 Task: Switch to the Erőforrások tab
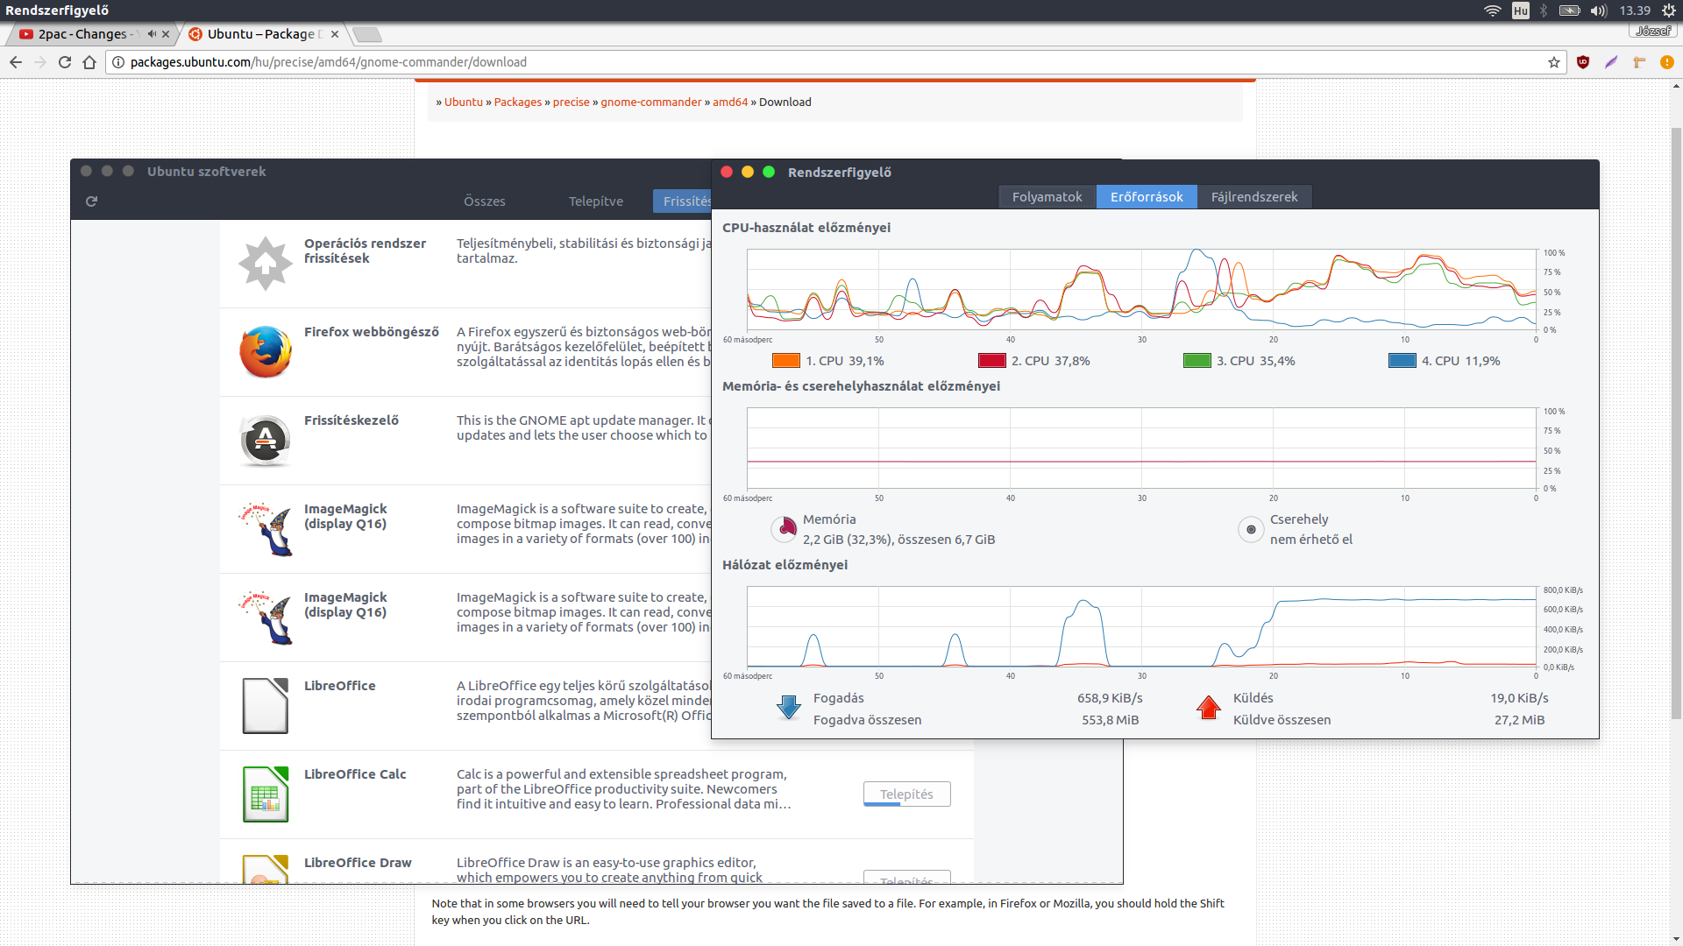click(1147, 197)
